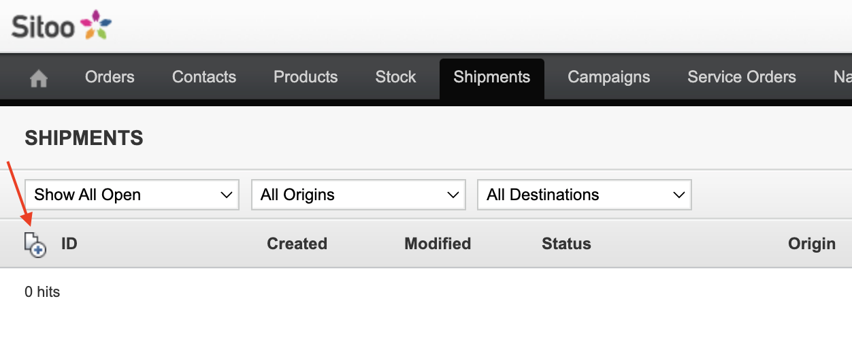This screenshot has height=350, width=852.
Task: Sort by the Created column header
Action: [297, 244]
